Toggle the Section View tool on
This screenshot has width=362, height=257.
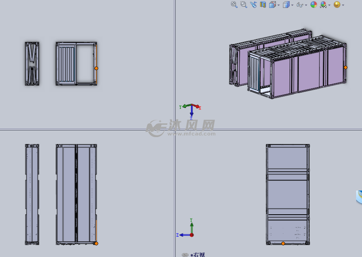click(262, 5)
